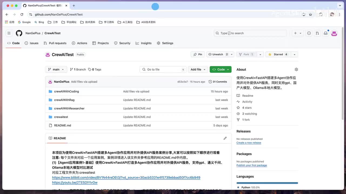Open the Chrome profile avatar

[x=332, y=15]
